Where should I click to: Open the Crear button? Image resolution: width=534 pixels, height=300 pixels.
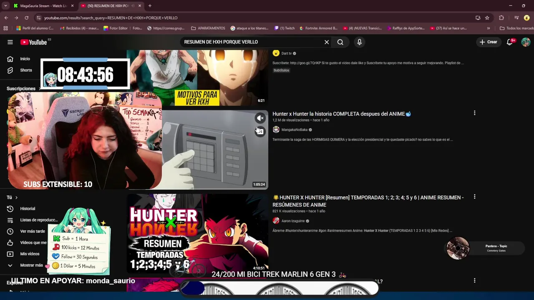point(488,42)
